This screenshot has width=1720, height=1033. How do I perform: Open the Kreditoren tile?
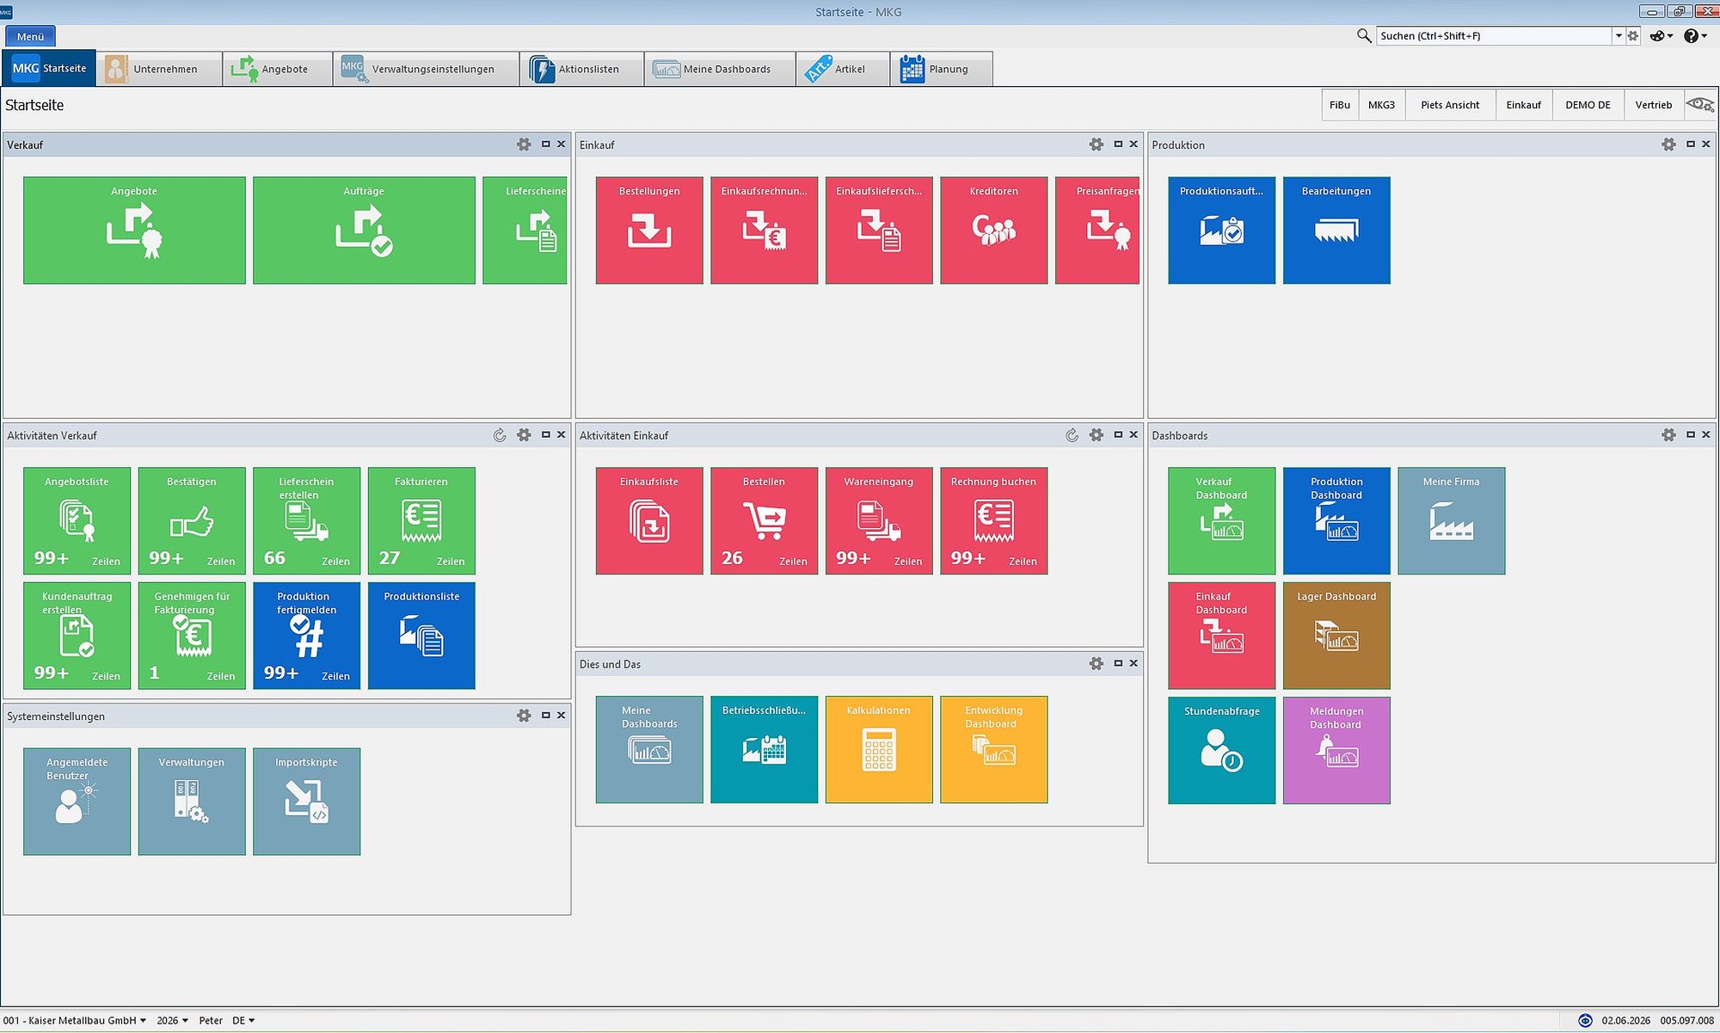[x=993, y=231]
